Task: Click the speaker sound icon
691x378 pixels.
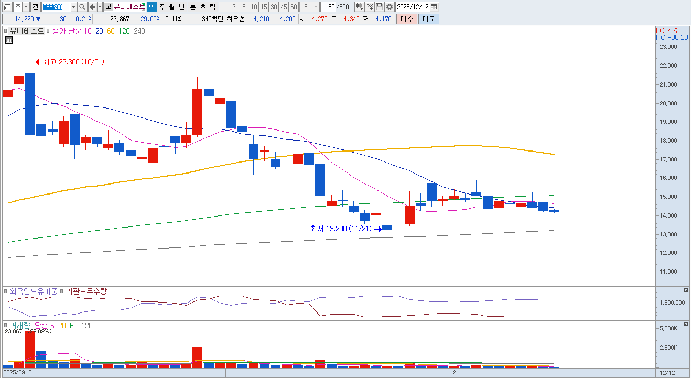Action: pos(92,7)
